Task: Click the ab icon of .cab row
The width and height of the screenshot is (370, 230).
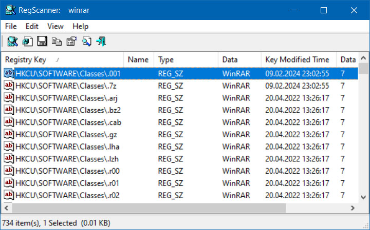Action: tap(9, 122)
